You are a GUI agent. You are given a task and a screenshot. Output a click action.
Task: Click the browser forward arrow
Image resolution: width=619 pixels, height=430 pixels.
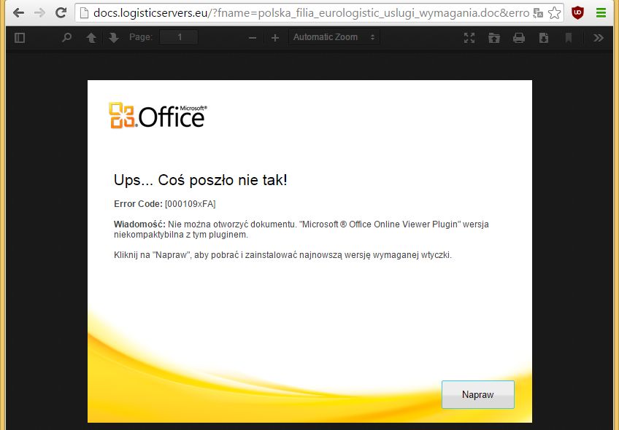39,13
